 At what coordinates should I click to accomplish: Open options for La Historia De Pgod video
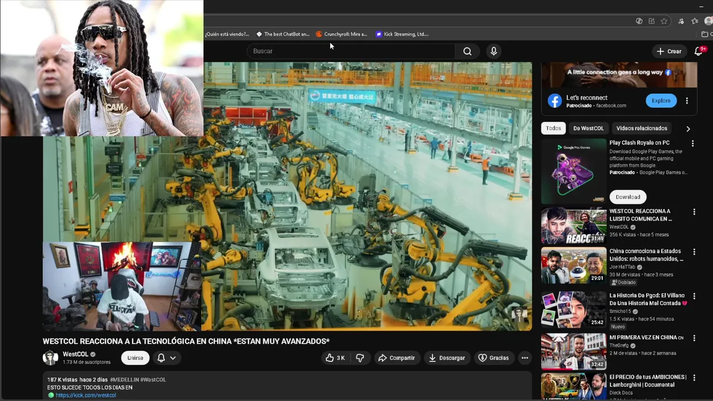tap(694, 296)
